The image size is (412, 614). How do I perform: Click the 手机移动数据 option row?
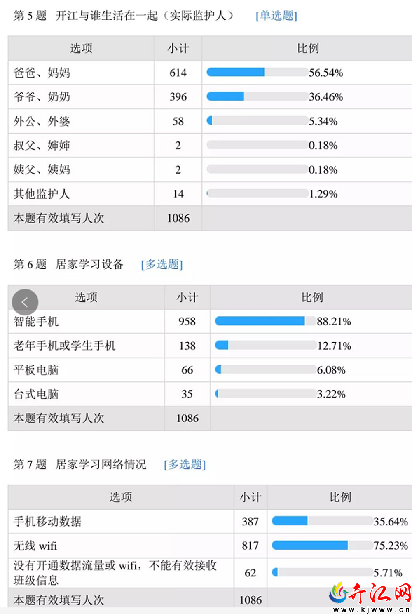(x=210, y=521)
